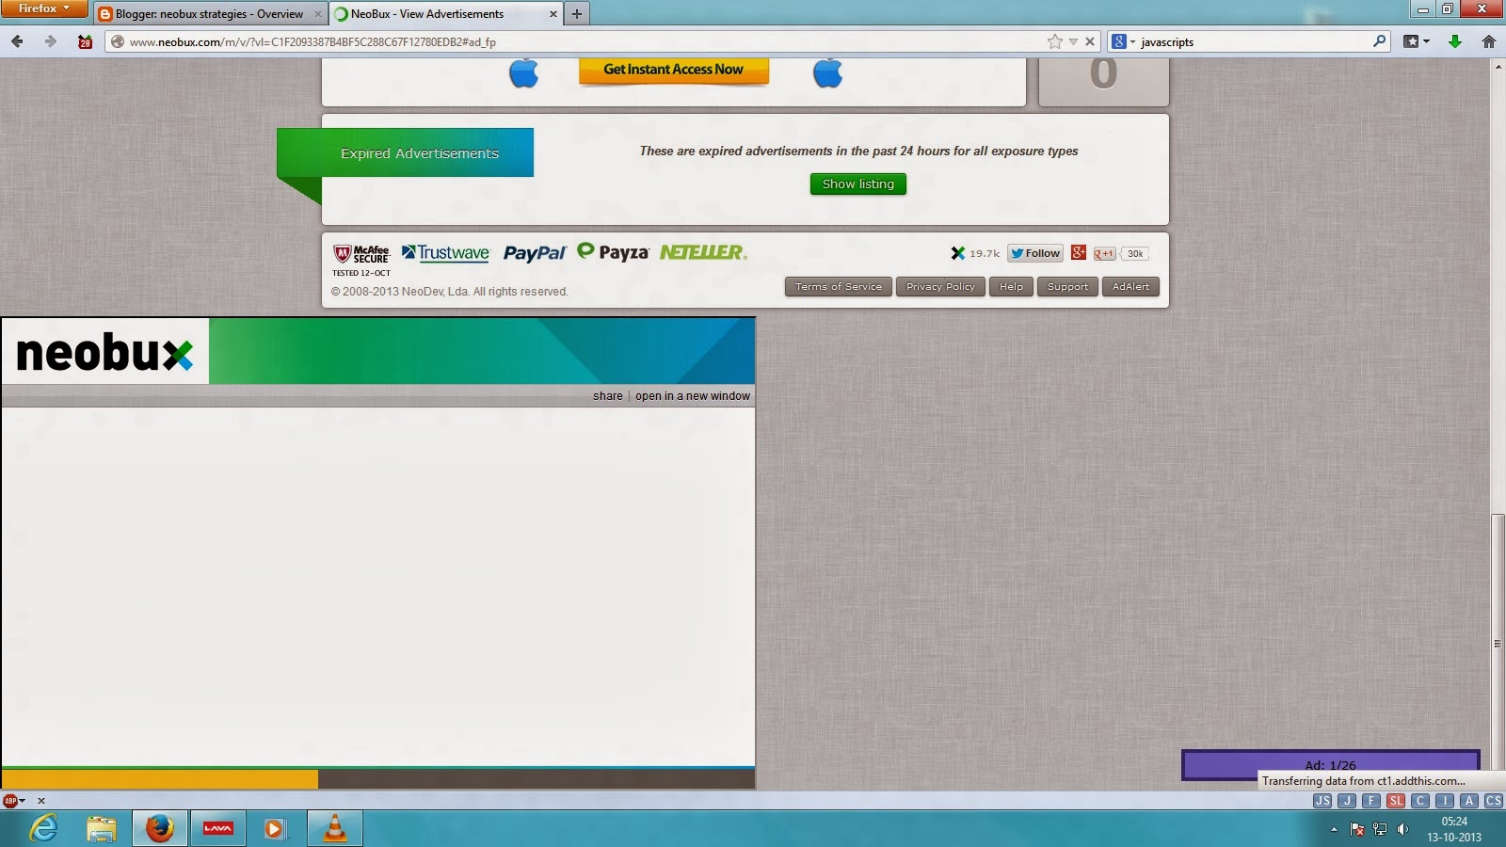1506x847 pixels.
Task: Click the Neteller logo
Action: [x=703, y=252]
